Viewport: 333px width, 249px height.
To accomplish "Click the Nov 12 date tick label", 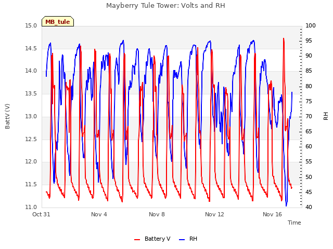I will tap(214, 214).
